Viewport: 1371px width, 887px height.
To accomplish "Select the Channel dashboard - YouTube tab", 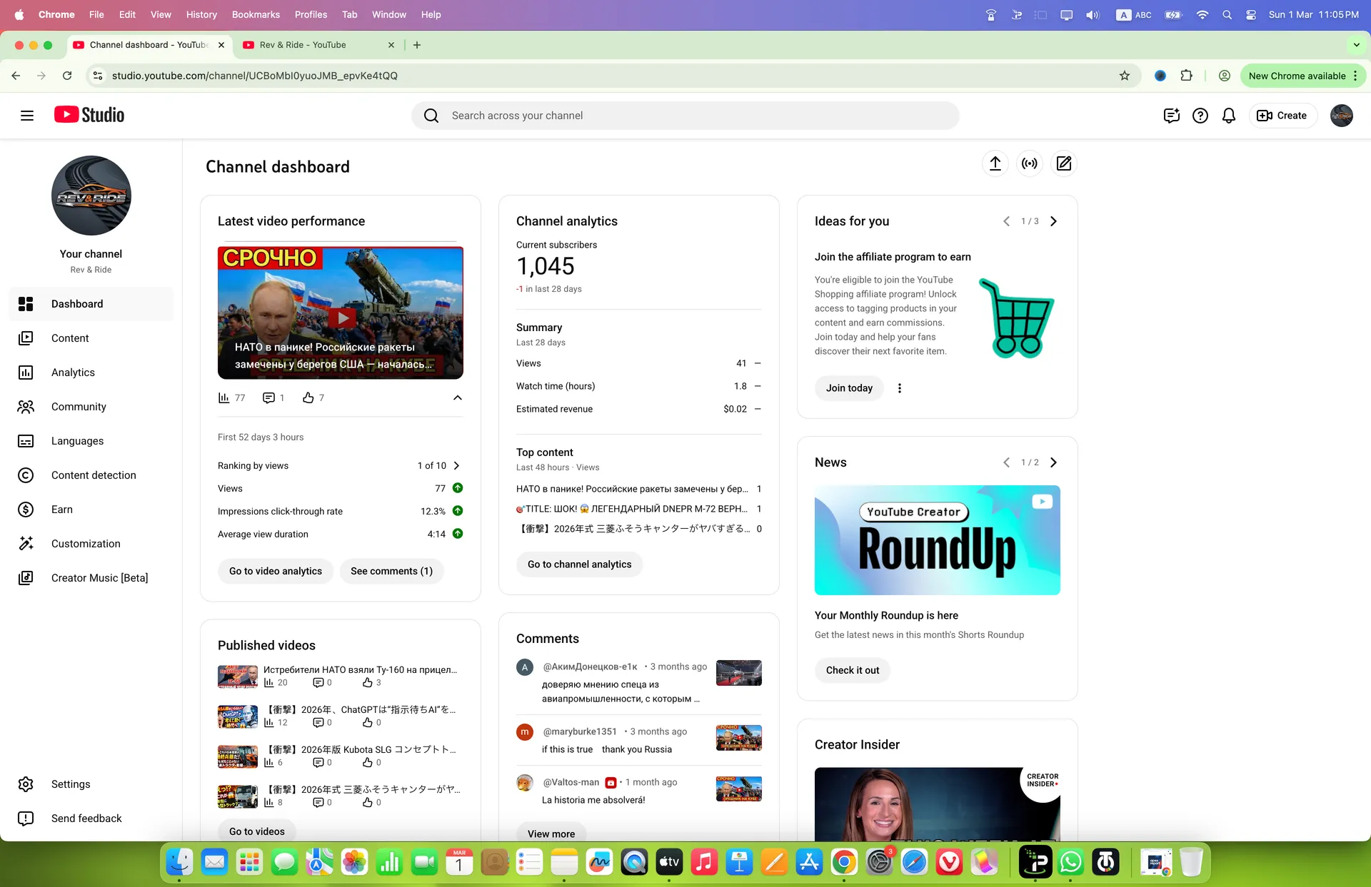I will point(149,45).
